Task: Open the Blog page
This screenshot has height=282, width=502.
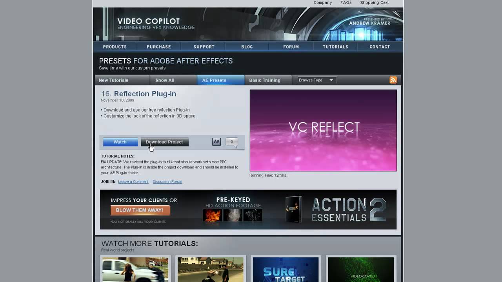Action: click(247, 47)
